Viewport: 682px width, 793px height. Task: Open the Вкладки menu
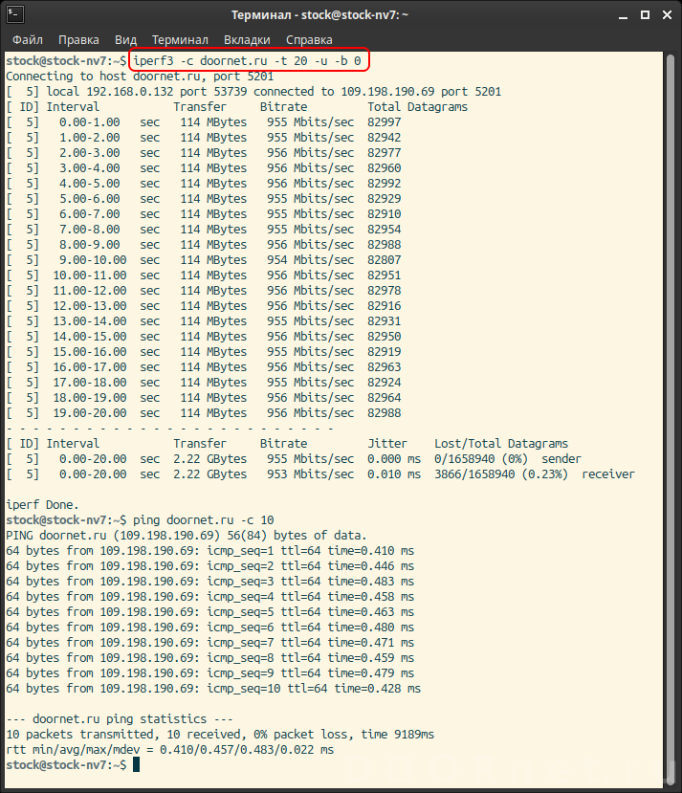click(x=247, y=39)
